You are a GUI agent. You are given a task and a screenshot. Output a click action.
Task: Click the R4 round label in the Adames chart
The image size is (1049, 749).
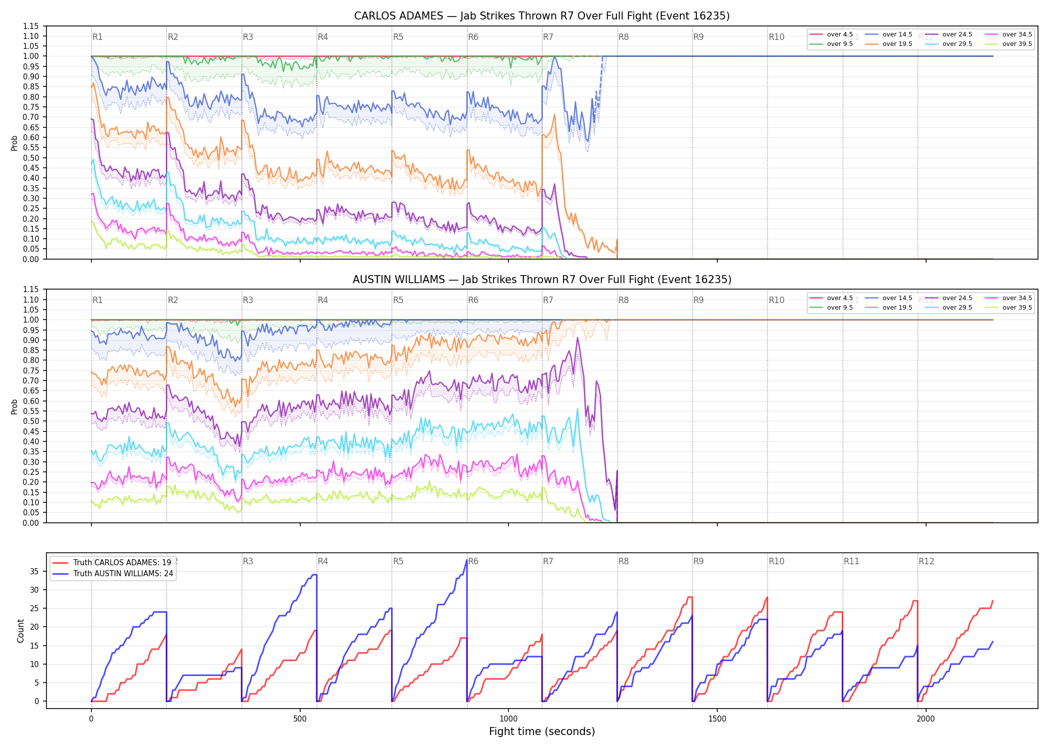323,37
